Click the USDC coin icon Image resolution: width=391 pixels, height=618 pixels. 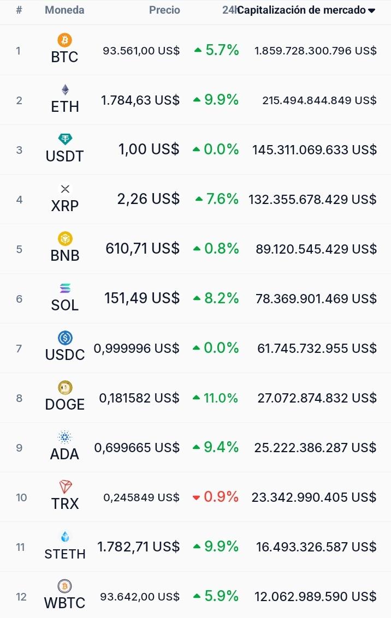(65, 338)
